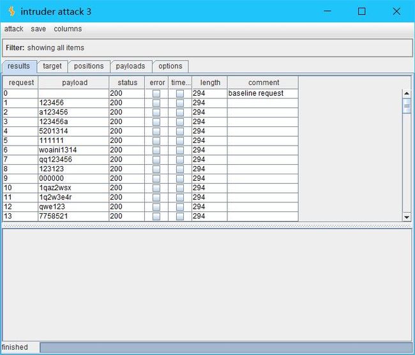The image size is (415, 355).
Task: Toggle timeout checkbox in a123456 row
Action: point(180,112)
